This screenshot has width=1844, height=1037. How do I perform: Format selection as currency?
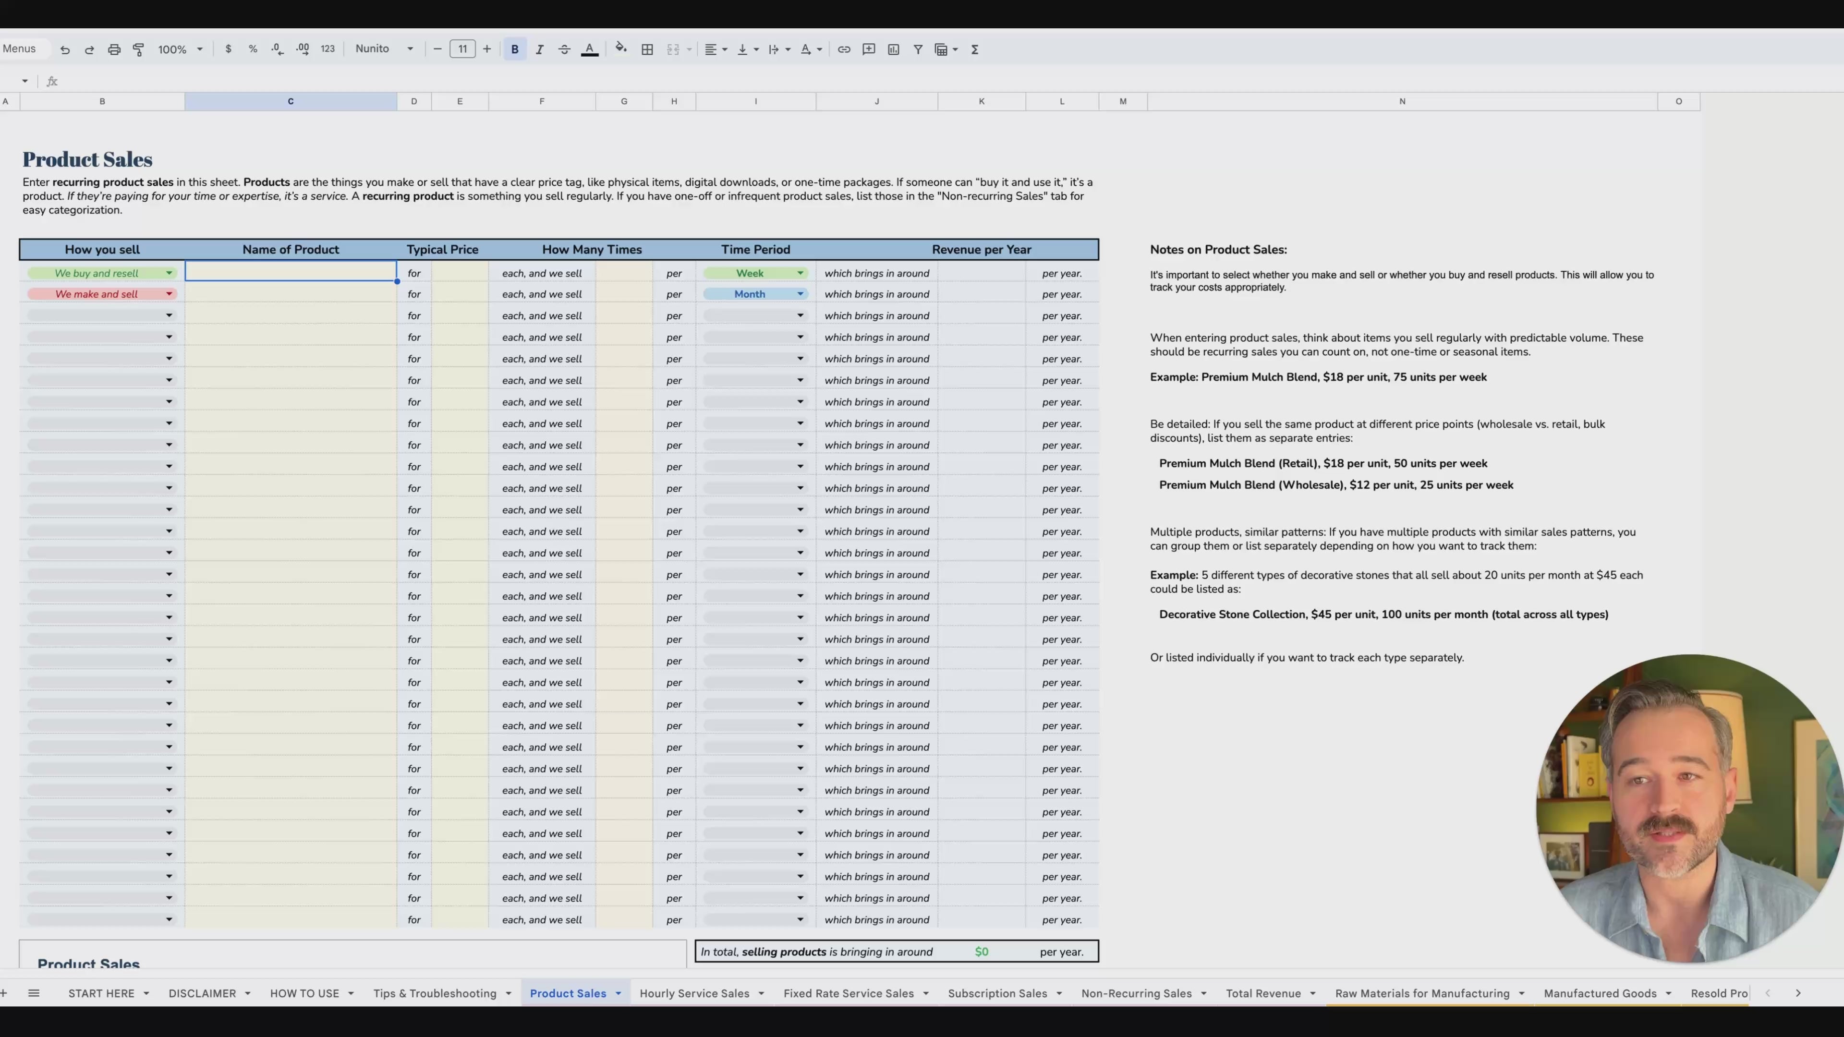[x=229, y=49]
